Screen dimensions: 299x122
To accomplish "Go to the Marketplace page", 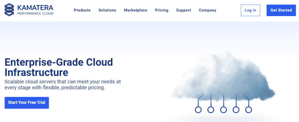I will coord(135,10).
